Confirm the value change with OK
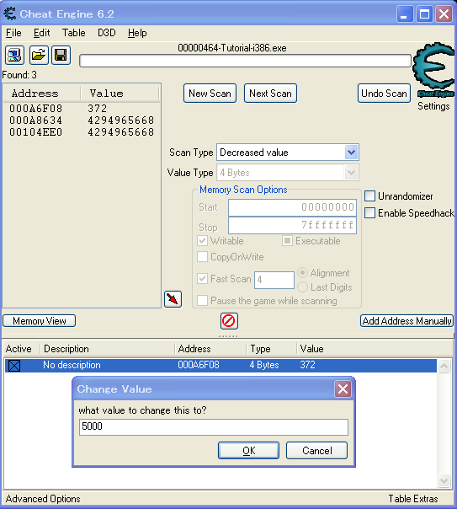This screenshot has width=457, height=509. pos(248,451)
